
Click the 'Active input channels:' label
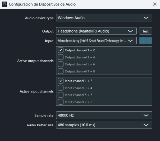click(37, 92)
